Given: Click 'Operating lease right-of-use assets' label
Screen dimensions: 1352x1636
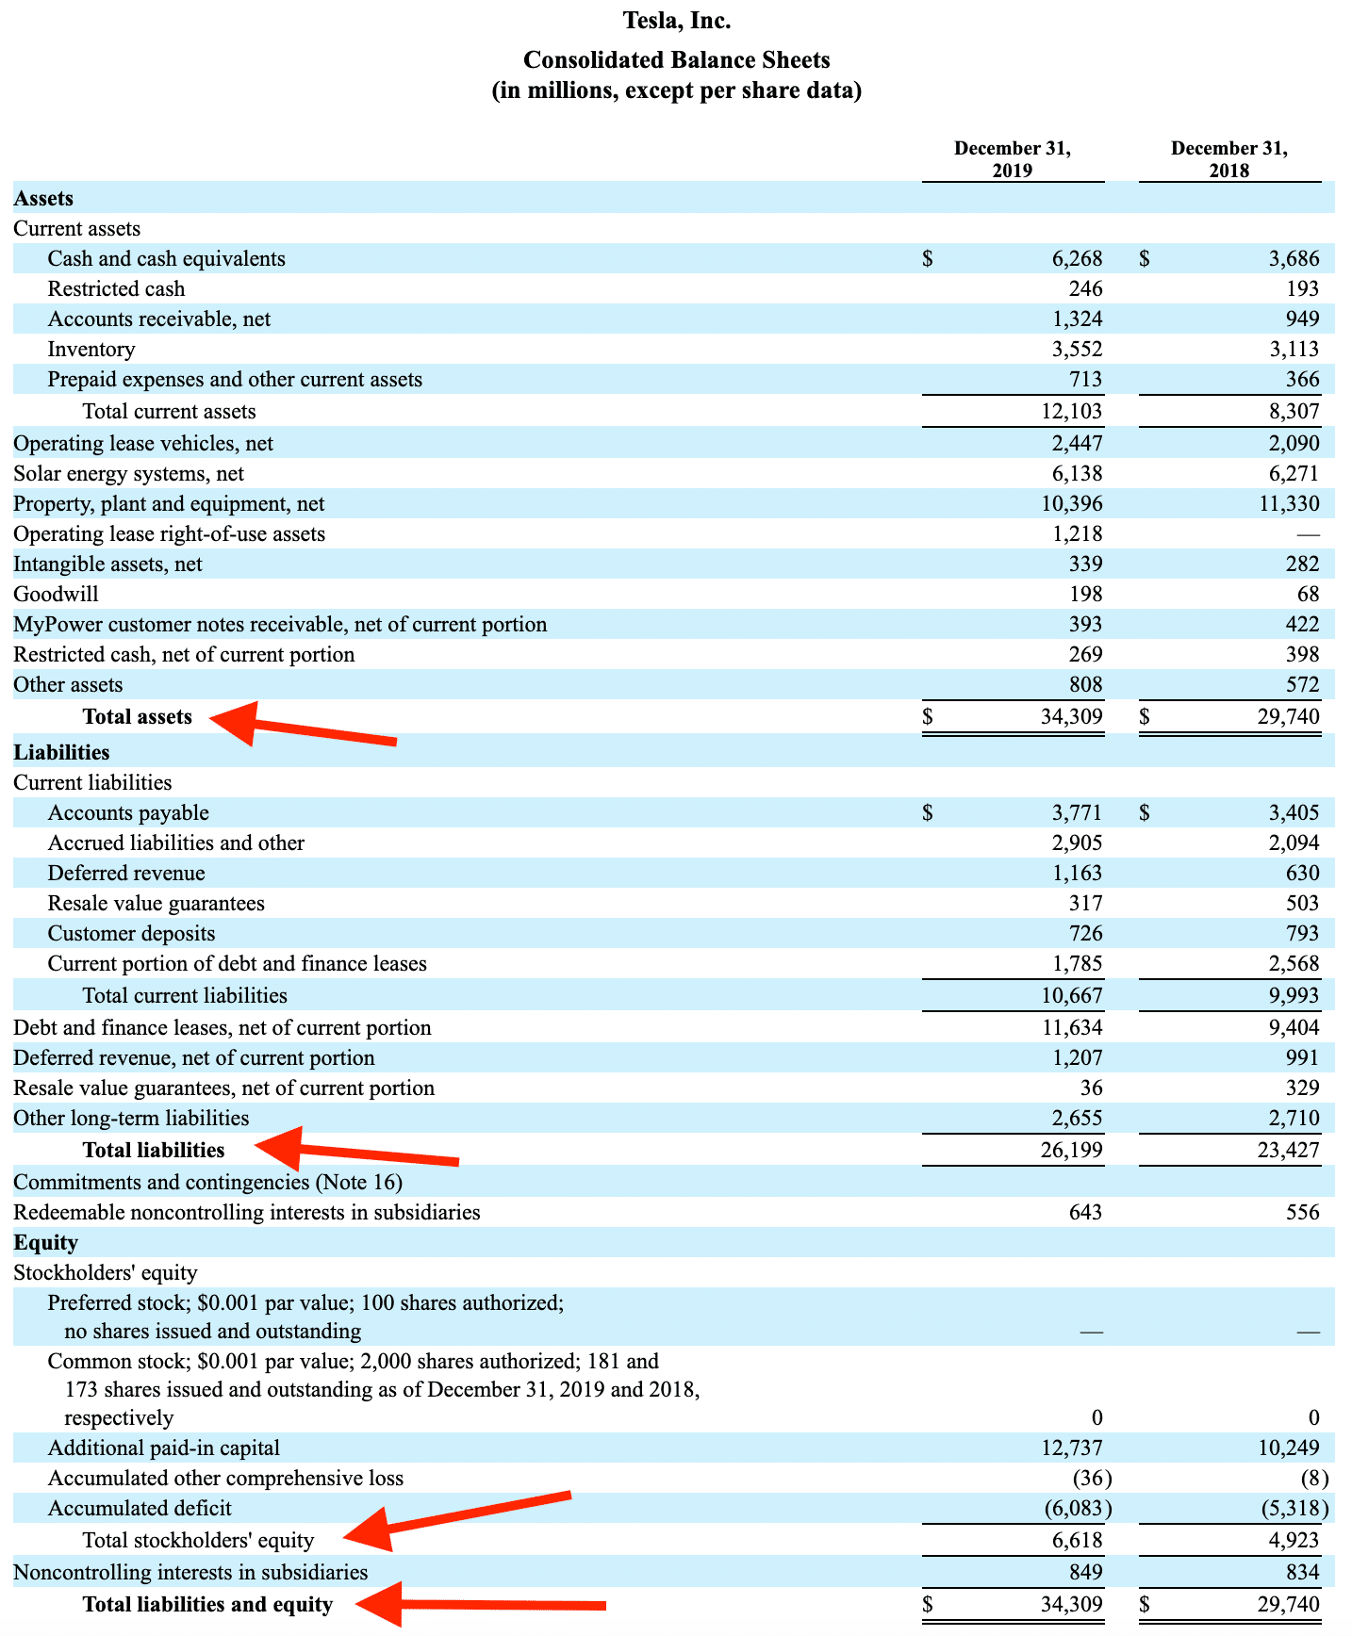Looking at the screenshot, I should [x=169, y=533].
